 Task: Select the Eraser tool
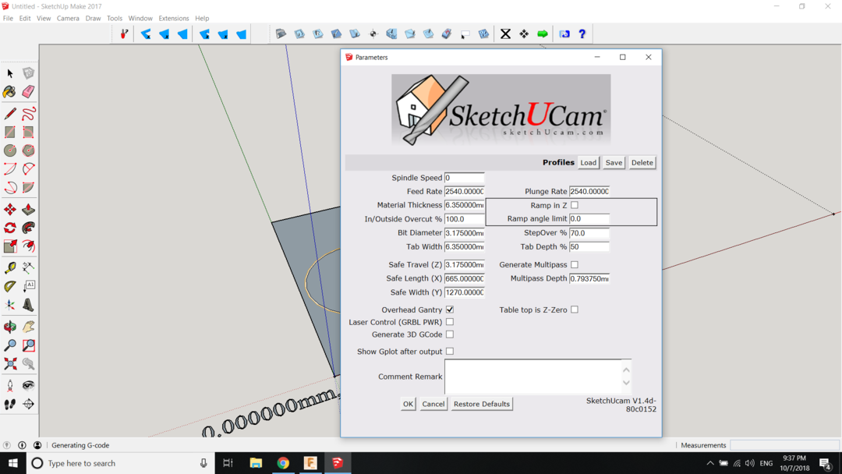coord(28,92)
